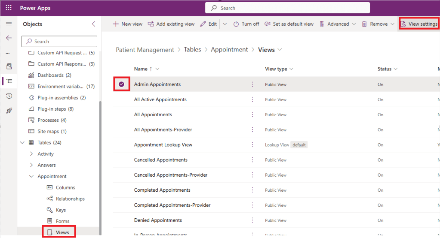Select Columns under Appointment
The height and width of the screenshot is (238, 440).
65,187
